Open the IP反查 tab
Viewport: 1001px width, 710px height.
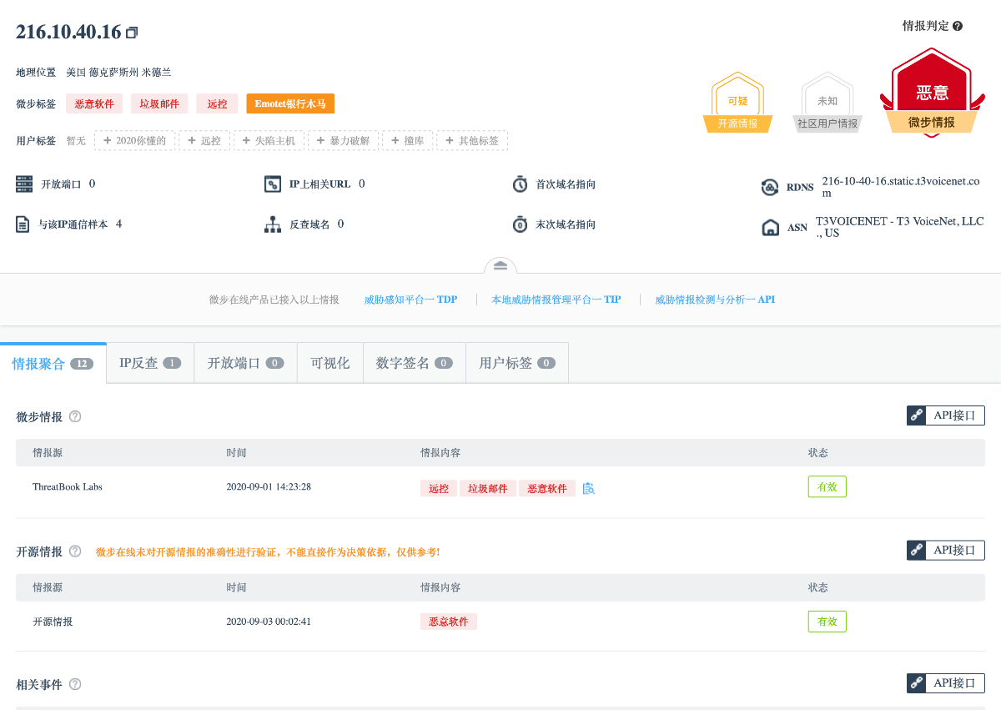(150, 363)
